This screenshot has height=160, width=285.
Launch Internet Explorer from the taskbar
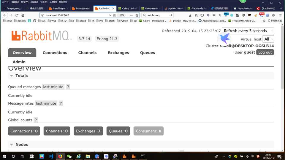(78, 156)
